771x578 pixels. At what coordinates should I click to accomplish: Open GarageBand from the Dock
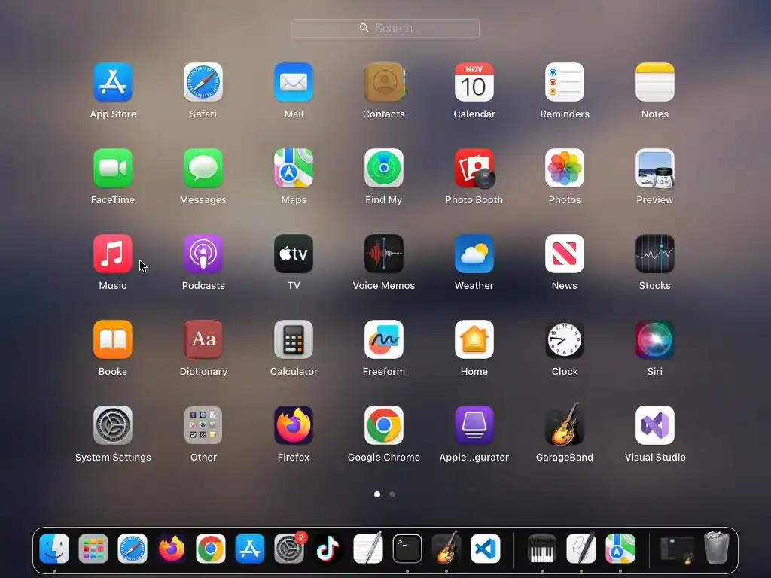point(446,548)
